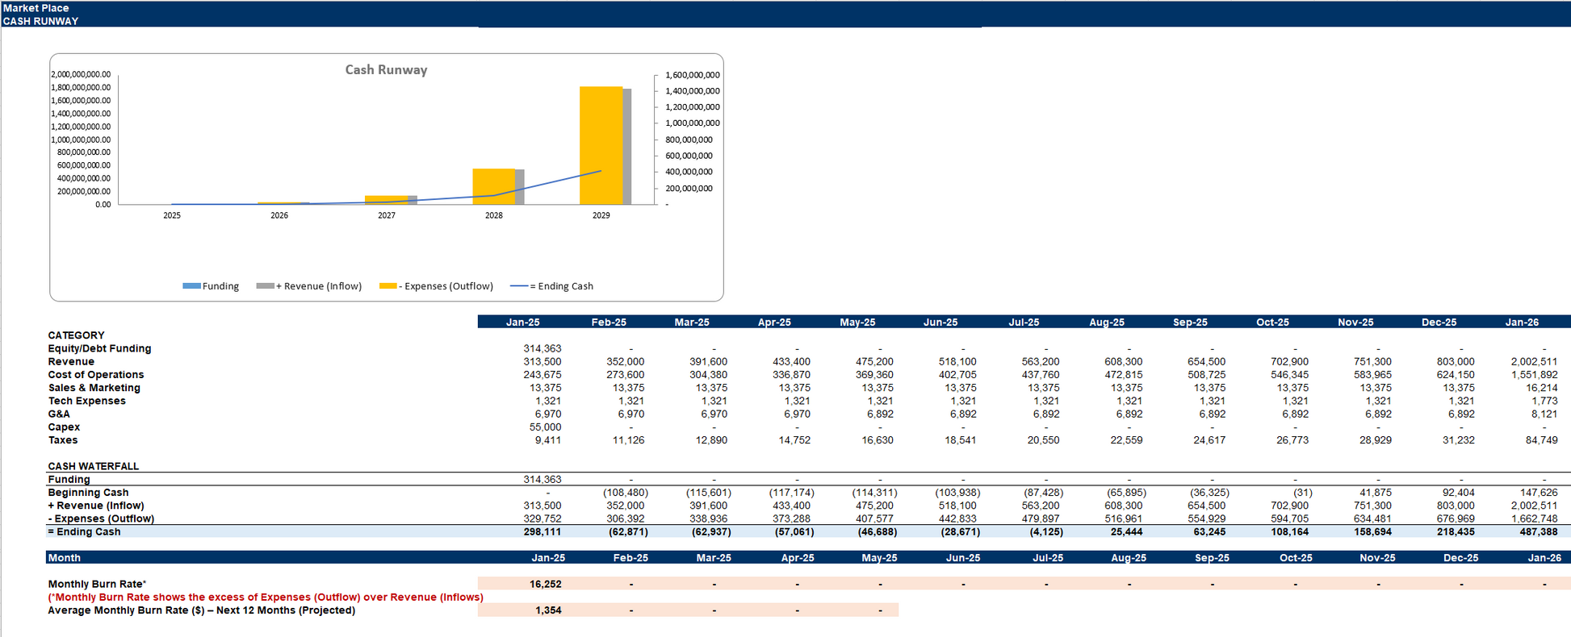1571x637 pixels.
Task: Select the Capex value 55,000 for Jan-25
Action: (545, 427)
